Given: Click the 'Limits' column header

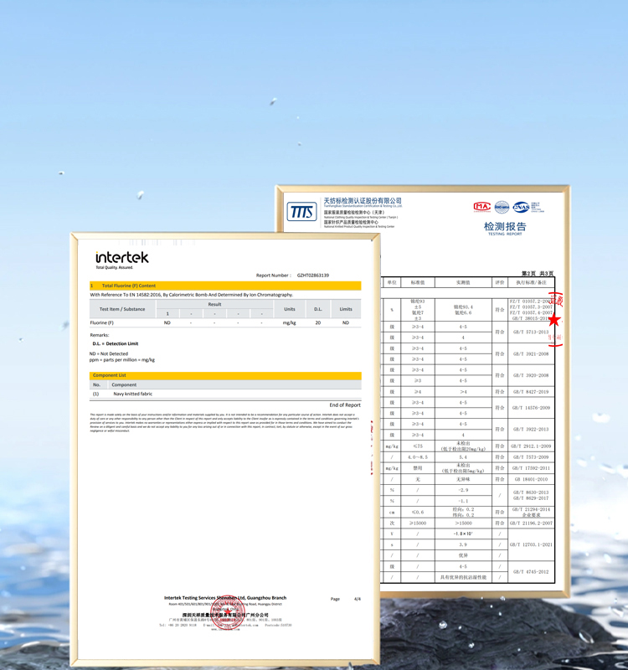Looking at the screenshot, I should tap(346, 309).
